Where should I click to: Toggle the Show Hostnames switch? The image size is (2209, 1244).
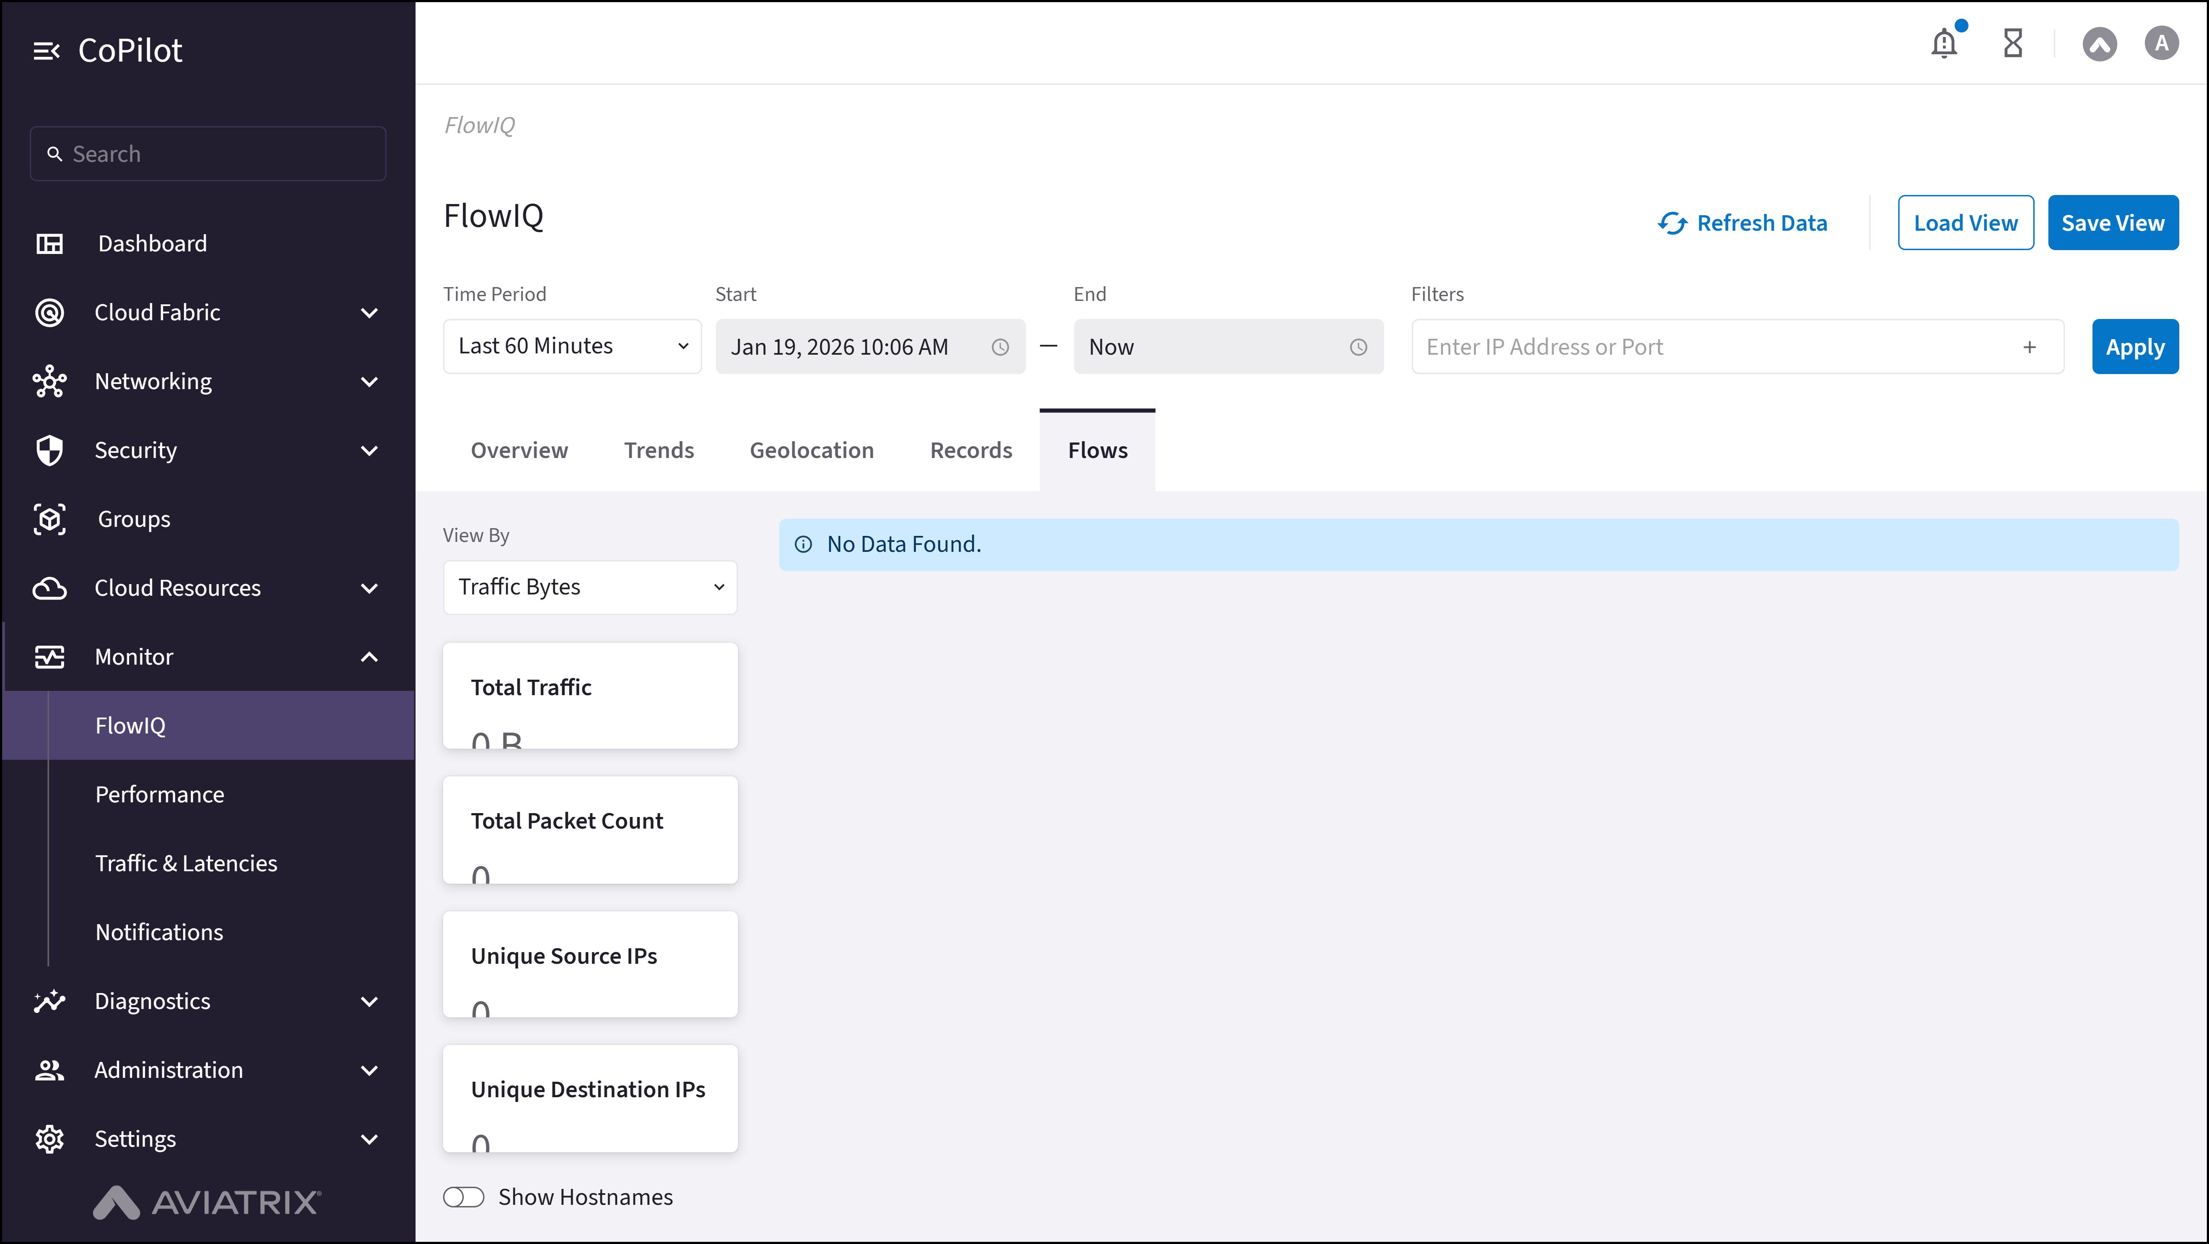pyautogui.click(x=464, y=1197)
